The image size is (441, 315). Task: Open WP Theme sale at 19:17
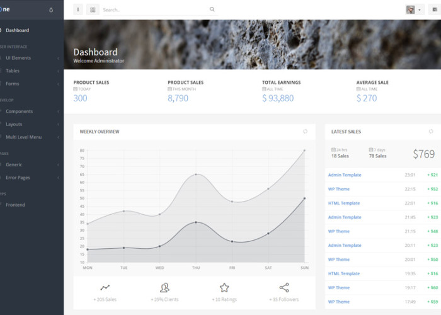[339, 287]
